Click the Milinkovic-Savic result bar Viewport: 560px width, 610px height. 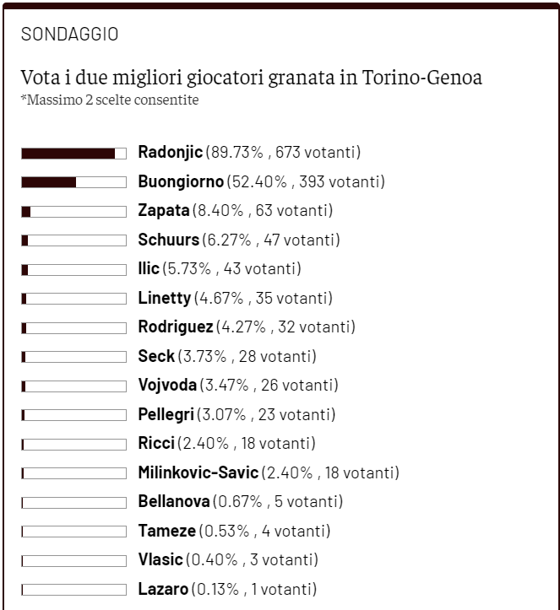click(x=73, y=472)
